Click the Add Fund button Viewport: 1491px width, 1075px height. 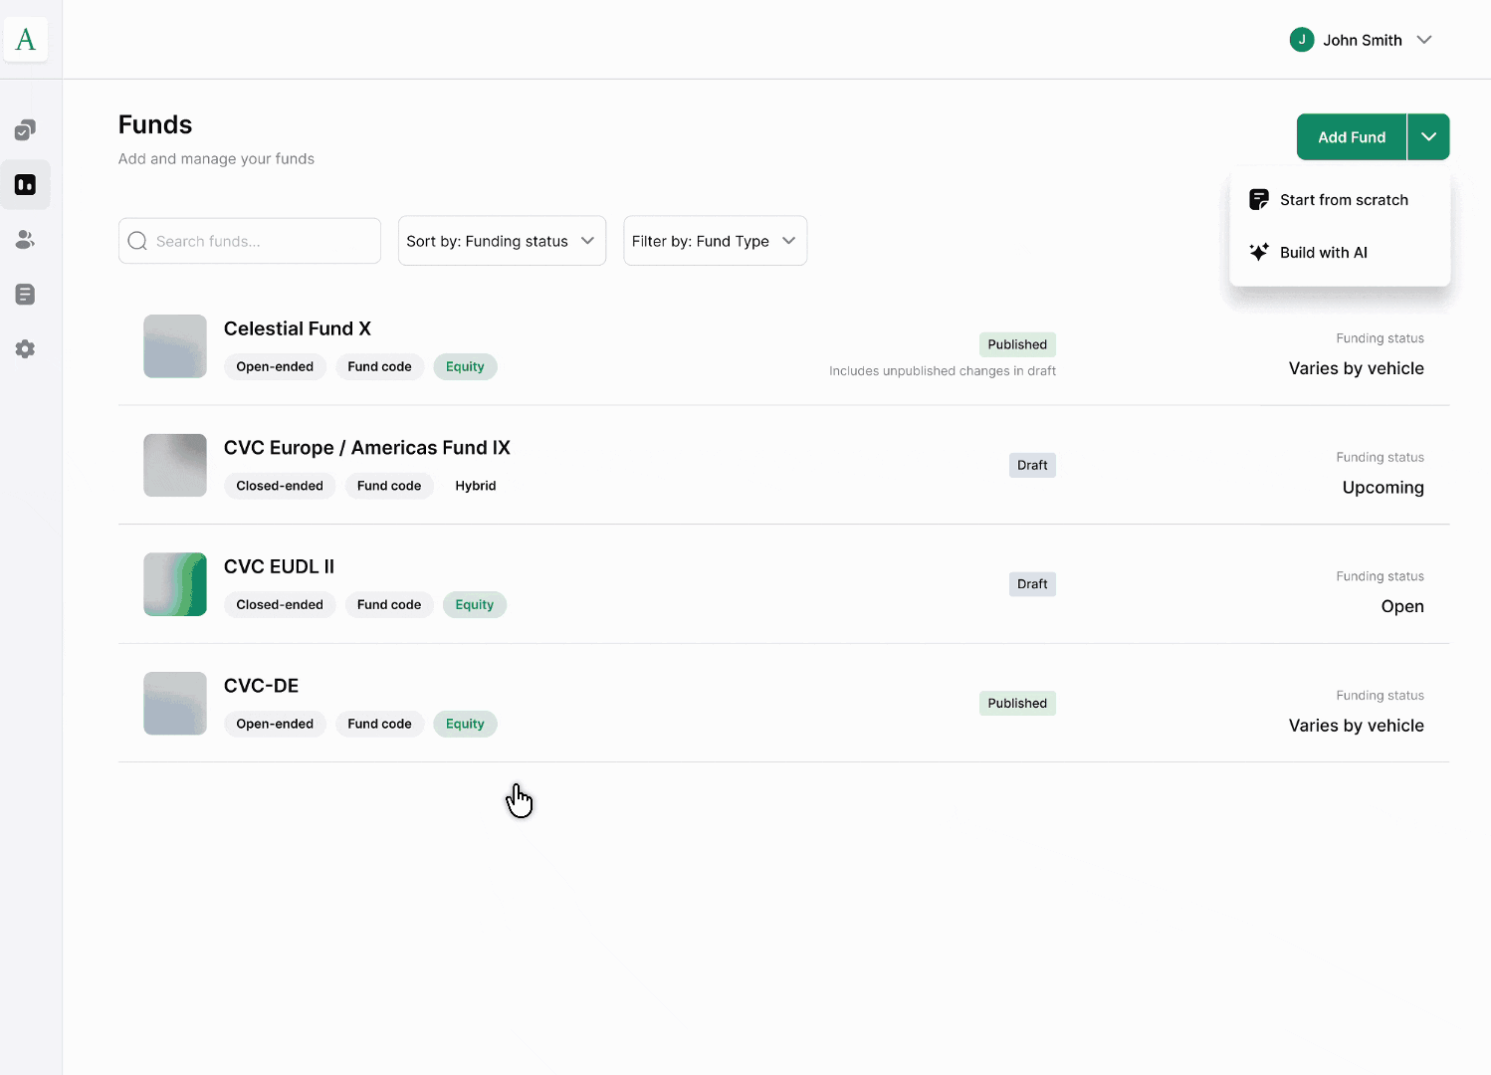tap(1352, 137)
